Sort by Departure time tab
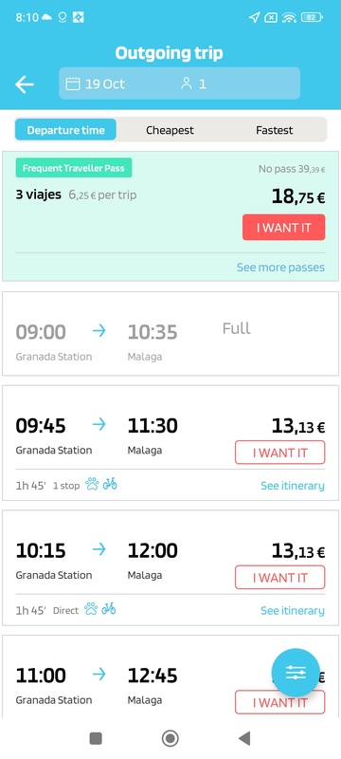The width and height of the screenshot is (341, 759). click(x=65, y=130)
